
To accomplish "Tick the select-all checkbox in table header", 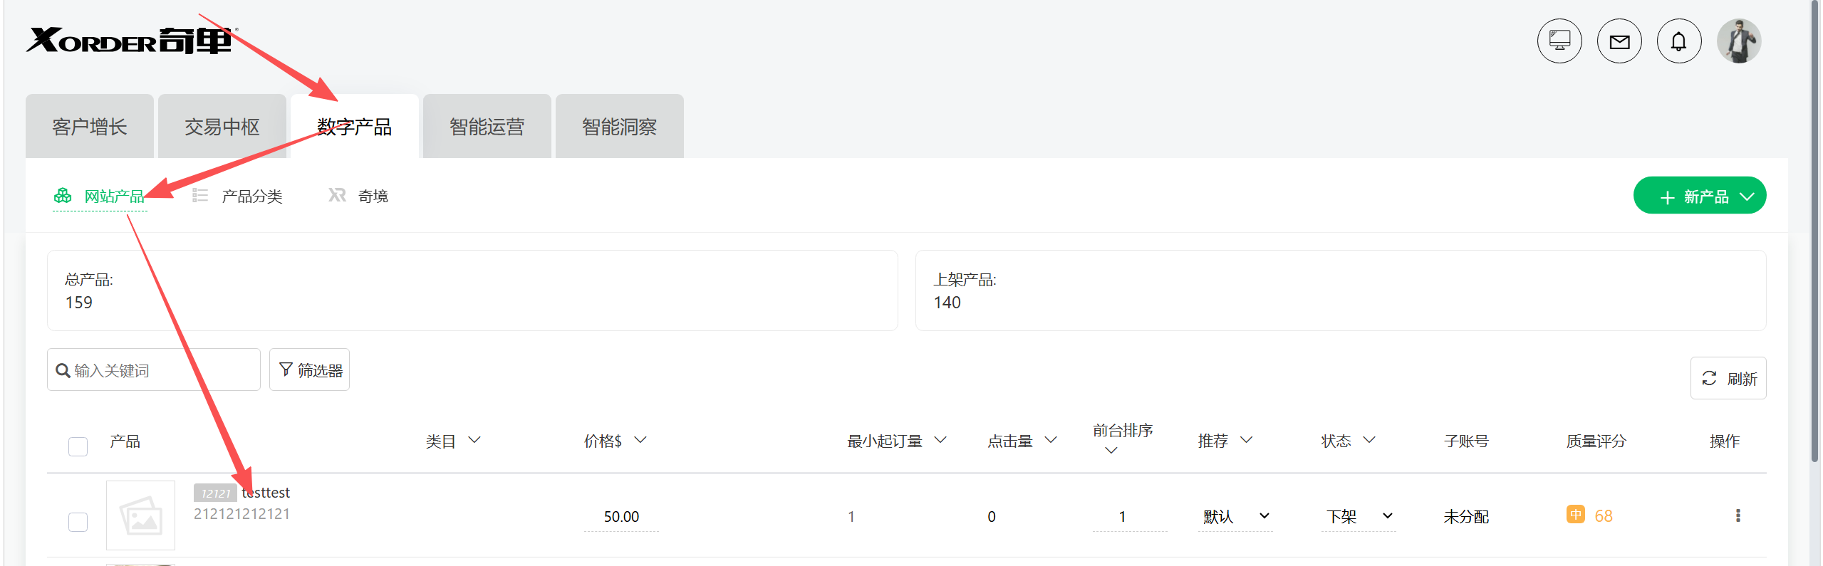I will (x=78, y=446).
